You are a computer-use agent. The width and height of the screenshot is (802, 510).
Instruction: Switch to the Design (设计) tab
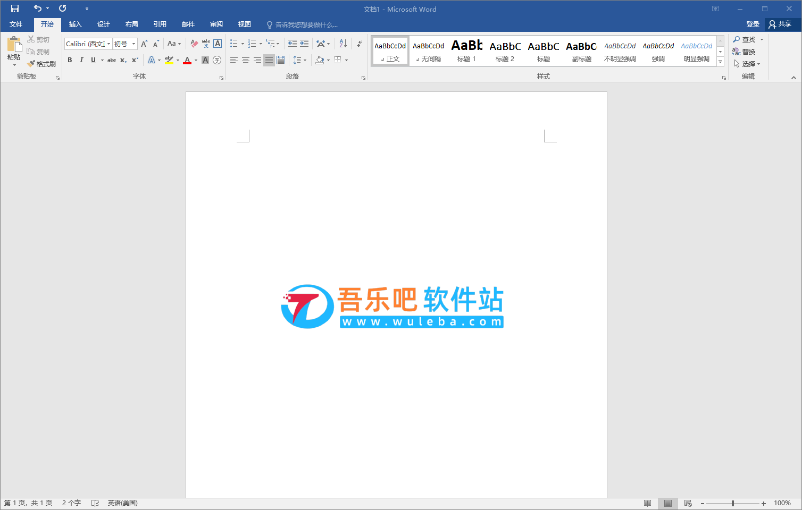104,24
